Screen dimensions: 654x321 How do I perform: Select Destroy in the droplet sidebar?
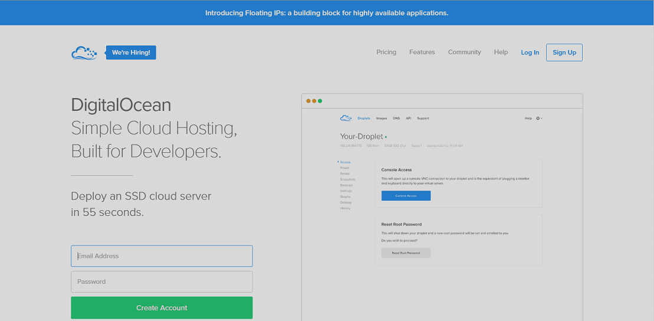(346, 202)
